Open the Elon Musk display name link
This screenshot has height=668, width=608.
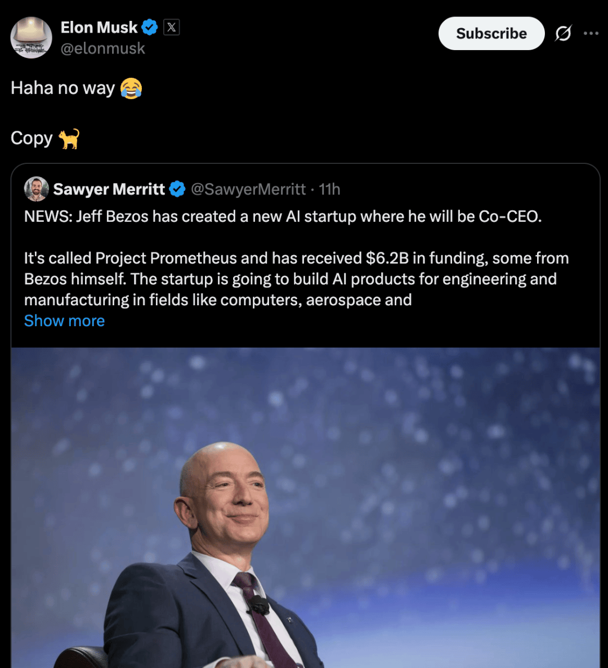coord(99,27)
